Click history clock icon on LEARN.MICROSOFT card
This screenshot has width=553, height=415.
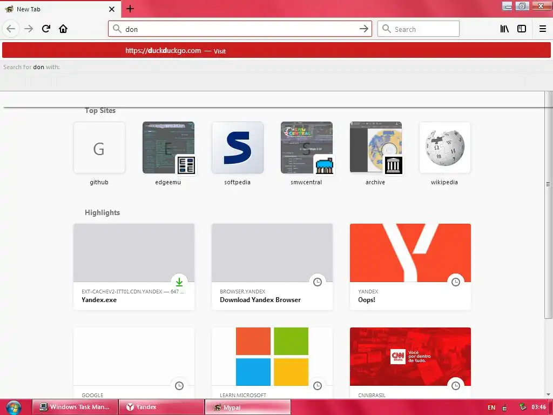coord(318,386)
